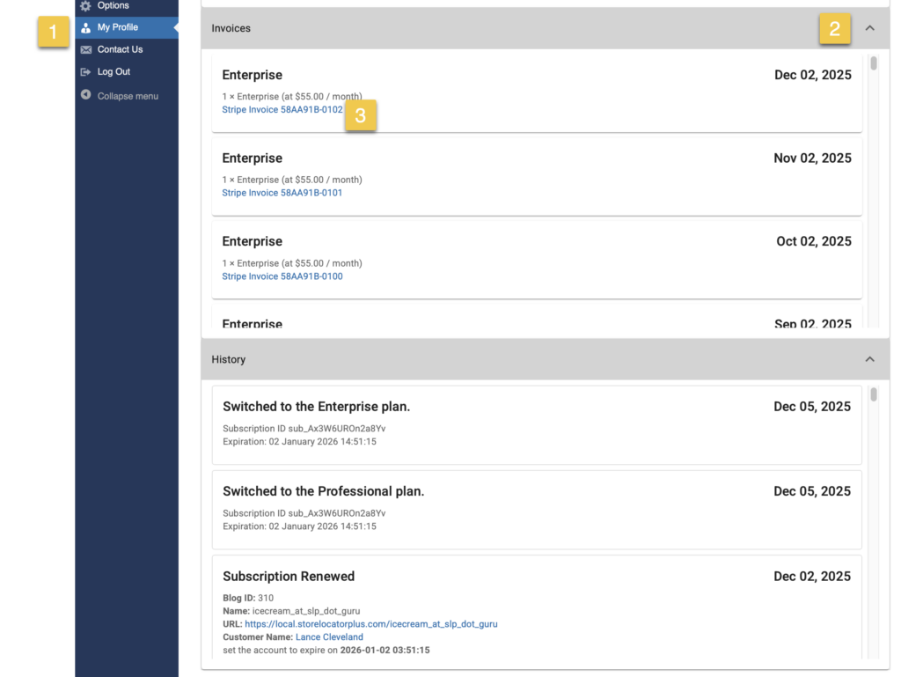This screenshot has height=677, width=901.
Task: Click the Log Out arrow icon
Action: pyautogui.click(x=85, y=72)
